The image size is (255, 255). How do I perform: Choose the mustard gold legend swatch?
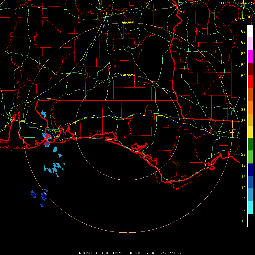coord(250,120)
